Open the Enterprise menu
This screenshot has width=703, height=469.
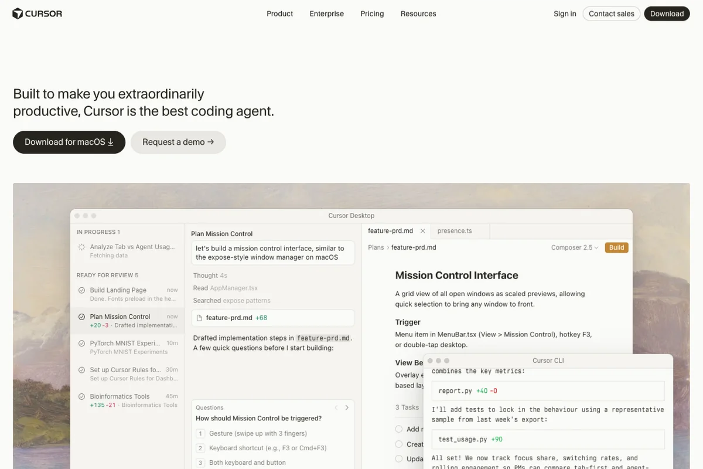[x=327, y=13]
